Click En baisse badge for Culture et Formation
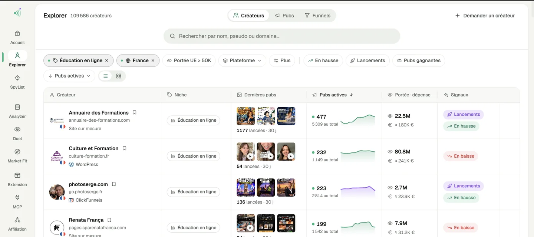 tap(461, 156)
